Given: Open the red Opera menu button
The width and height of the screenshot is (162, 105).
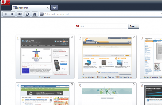Looking at the screenshot, I should 5,2.
